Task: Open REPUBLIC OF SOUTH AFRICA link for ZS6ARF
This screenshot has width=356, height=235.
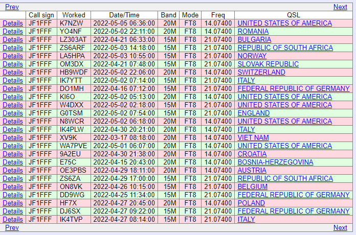Action: pos(285,48)
